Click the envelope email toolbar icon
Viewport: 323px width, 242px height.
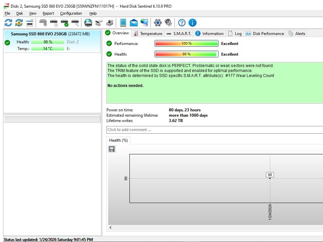click(x=134, y=23)
